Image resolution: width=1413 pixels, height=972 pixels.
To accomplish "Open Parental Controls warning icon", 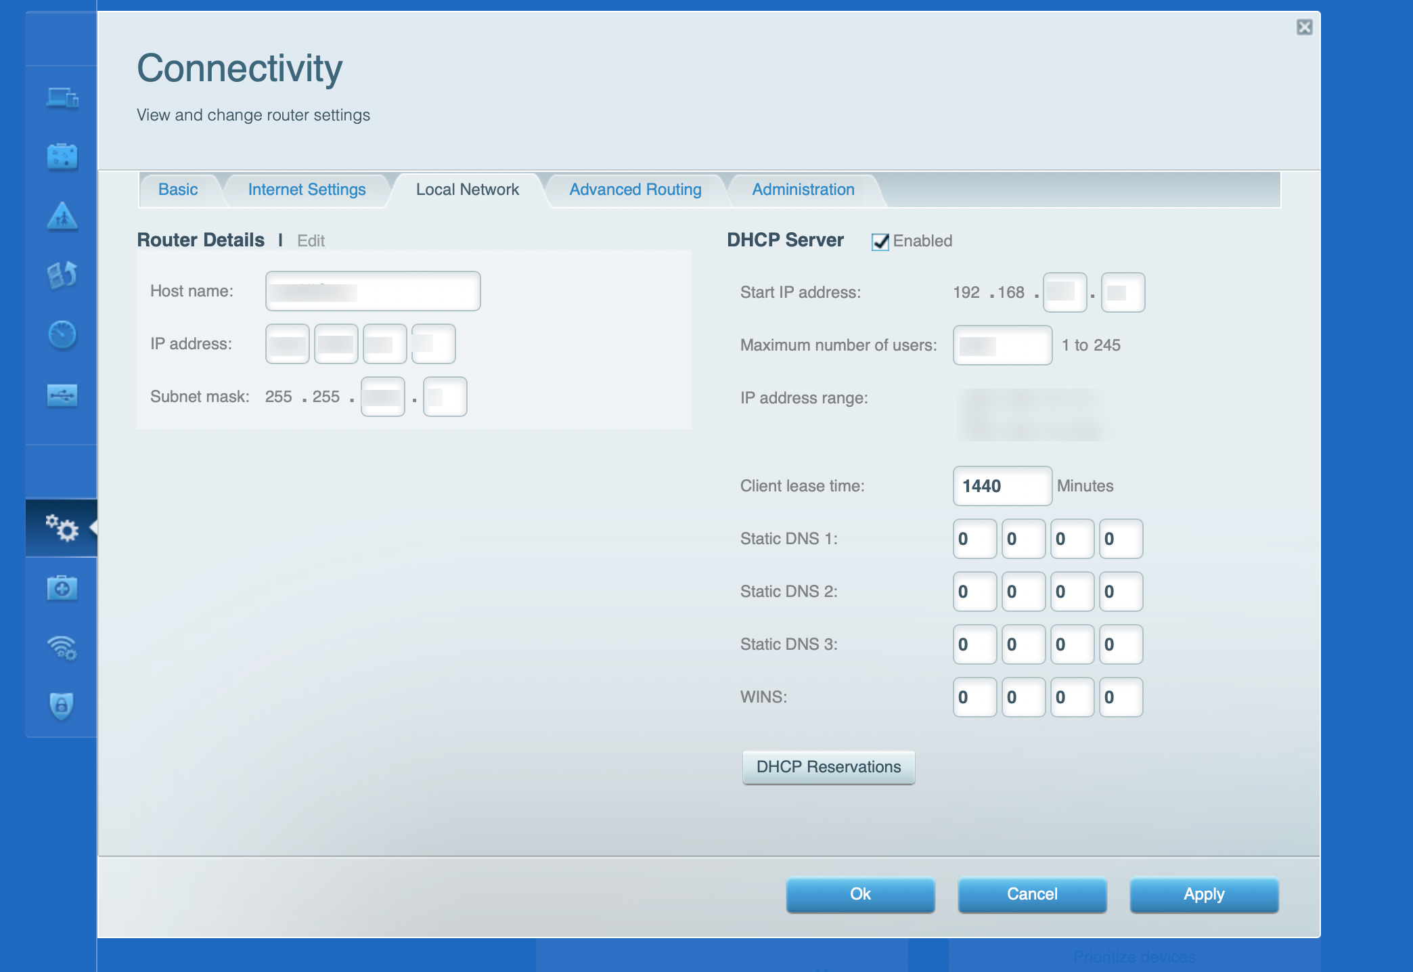I will click(x=62, y=217).
